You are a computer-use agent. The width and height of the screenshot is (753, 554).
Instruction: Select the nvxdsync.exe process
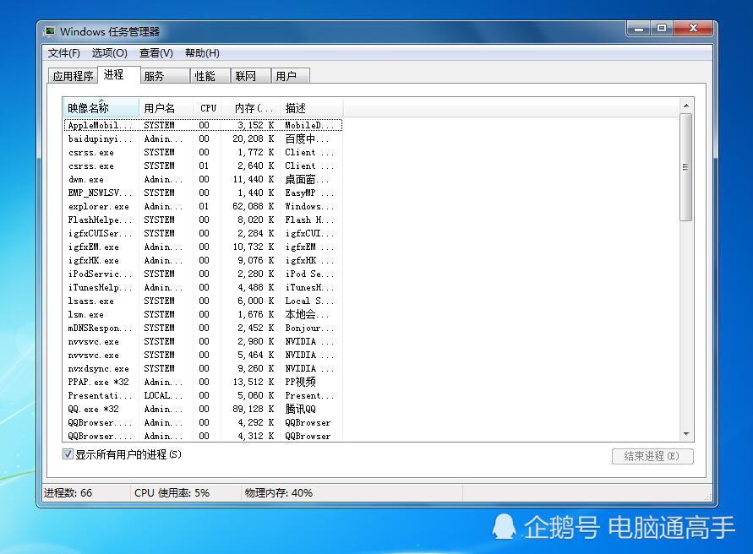[x=203, y=368]
